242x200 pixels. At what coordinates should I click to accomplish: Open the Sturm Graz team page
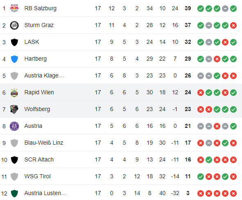[x=39, y=25]
